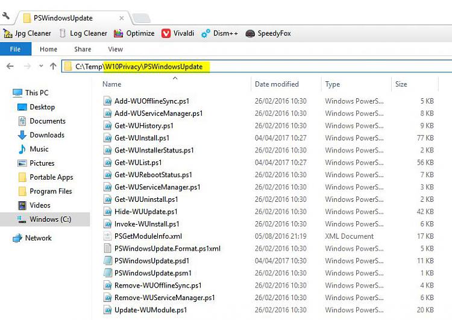Launch Jpg Cleaner from the toolbar
Viewport: 452px width, 320px height.
click(x=27, y=33)
